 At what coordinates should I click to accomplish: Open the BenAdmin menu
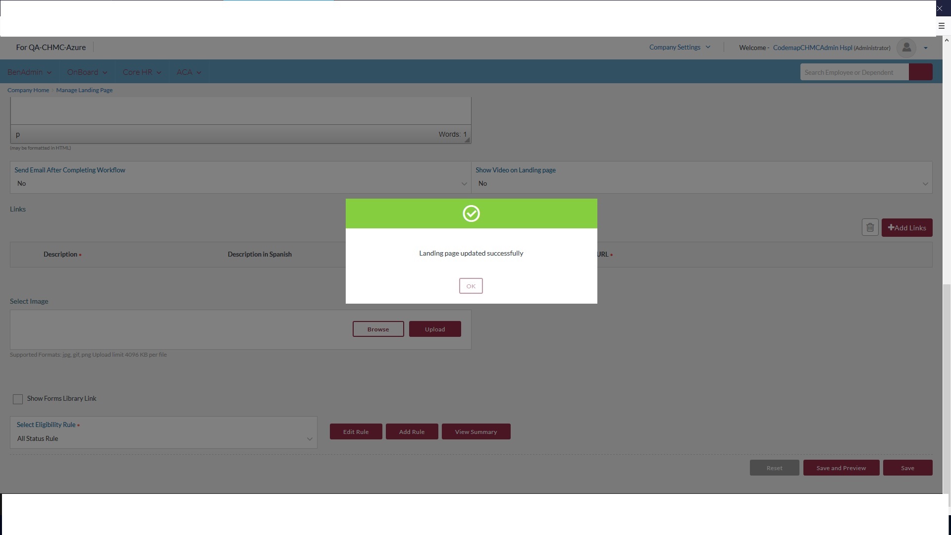pos(29,72)
